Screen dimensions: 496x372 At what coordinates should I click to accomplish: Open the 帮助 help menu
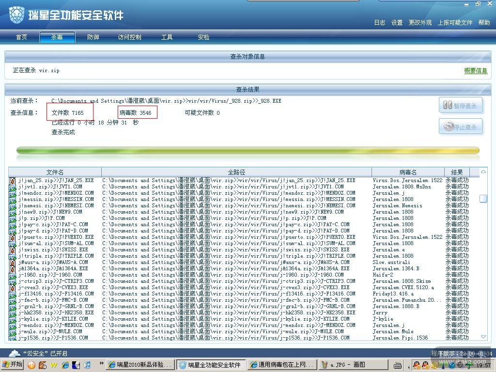pyautogui.click(x=484, y=22)
